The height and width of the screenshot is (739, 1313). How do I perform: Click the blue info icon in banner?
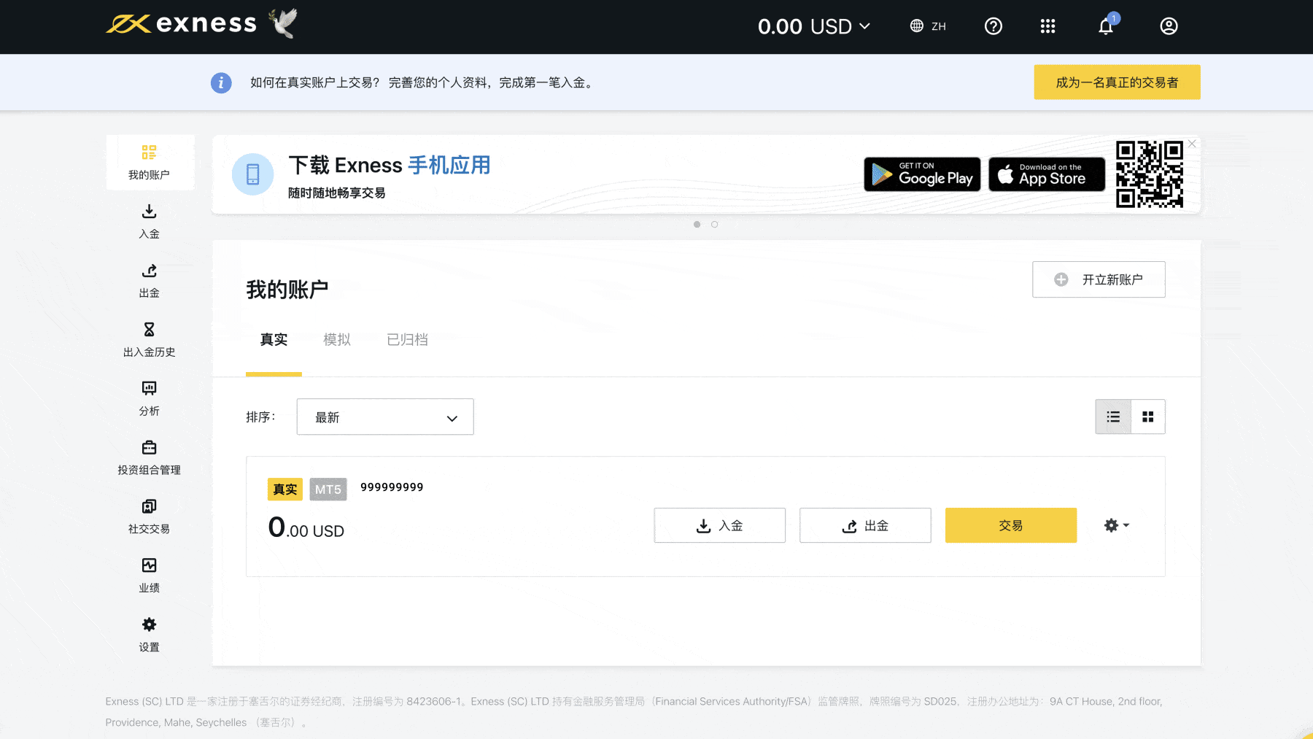point(221,82)
